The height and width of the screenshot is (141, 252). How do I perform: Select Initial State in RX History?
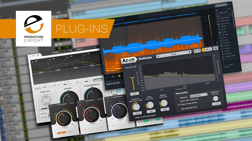pyautogui.click(x=226, y=67)
